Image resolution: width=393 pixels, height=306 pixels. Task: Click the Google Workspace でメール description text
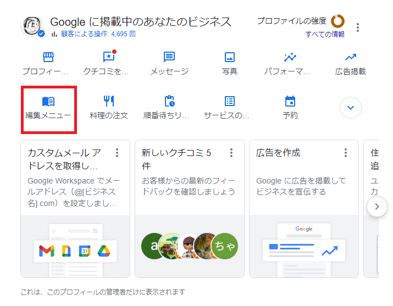pos(74,192)
